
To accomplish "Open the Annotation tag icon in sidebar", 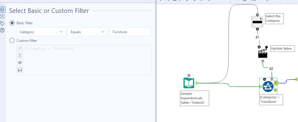I will pos(2,23).
